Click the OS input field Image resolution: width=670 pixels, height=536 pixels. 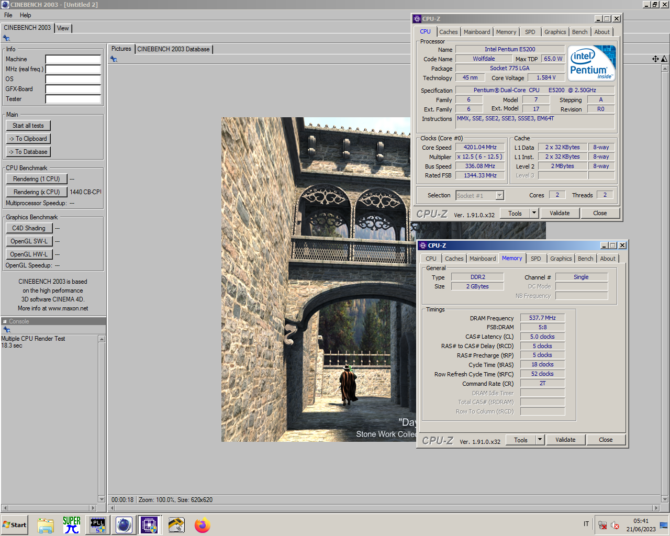click(x=73, y=79)
